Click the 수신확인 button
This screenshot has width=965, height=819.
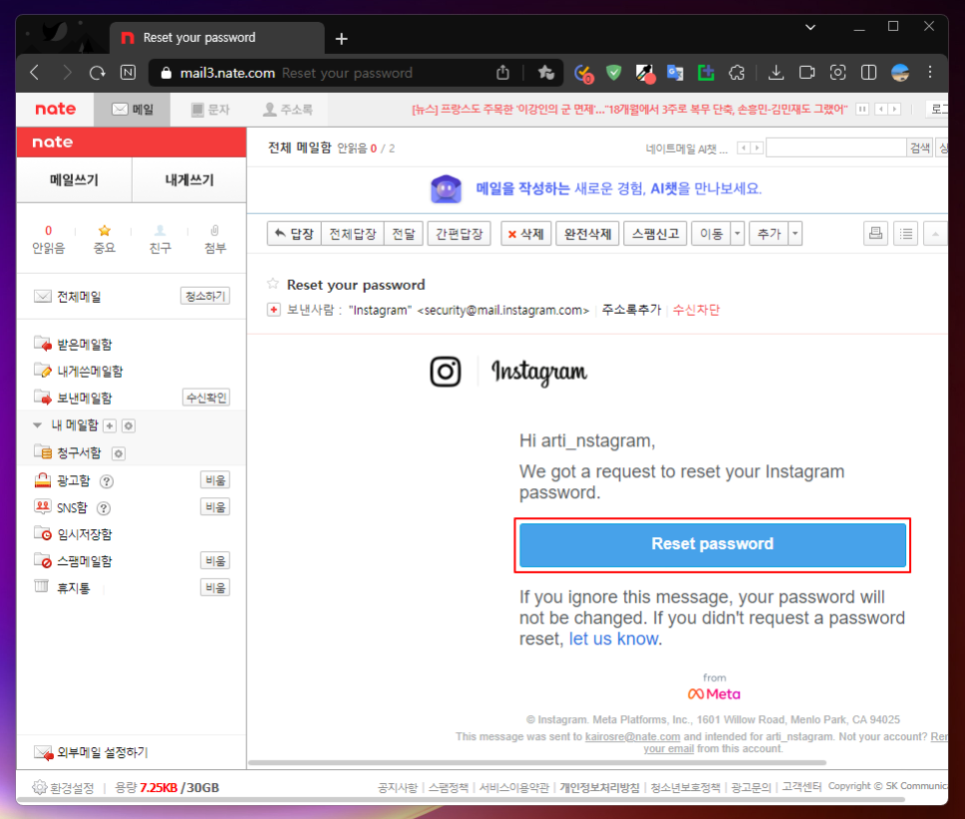206,398
